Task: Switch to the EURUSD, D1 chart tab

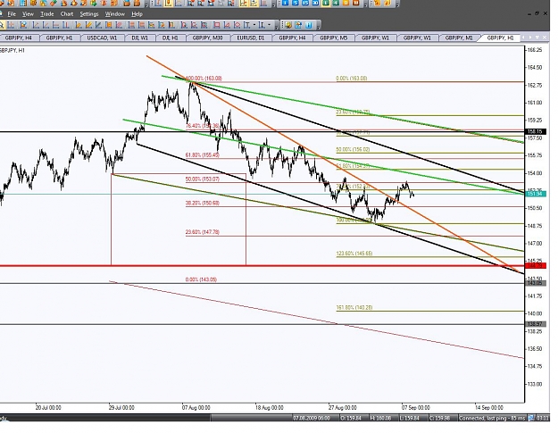Action: pos(251,37)
